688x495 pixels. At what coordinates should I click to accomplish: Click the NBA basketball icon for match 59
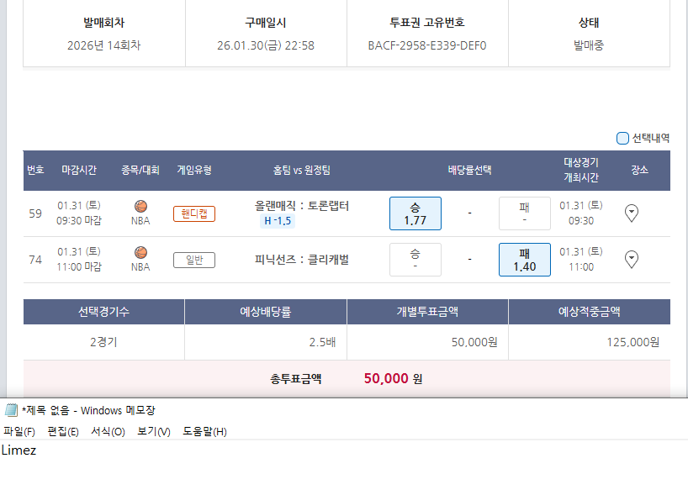coord(140,206)
